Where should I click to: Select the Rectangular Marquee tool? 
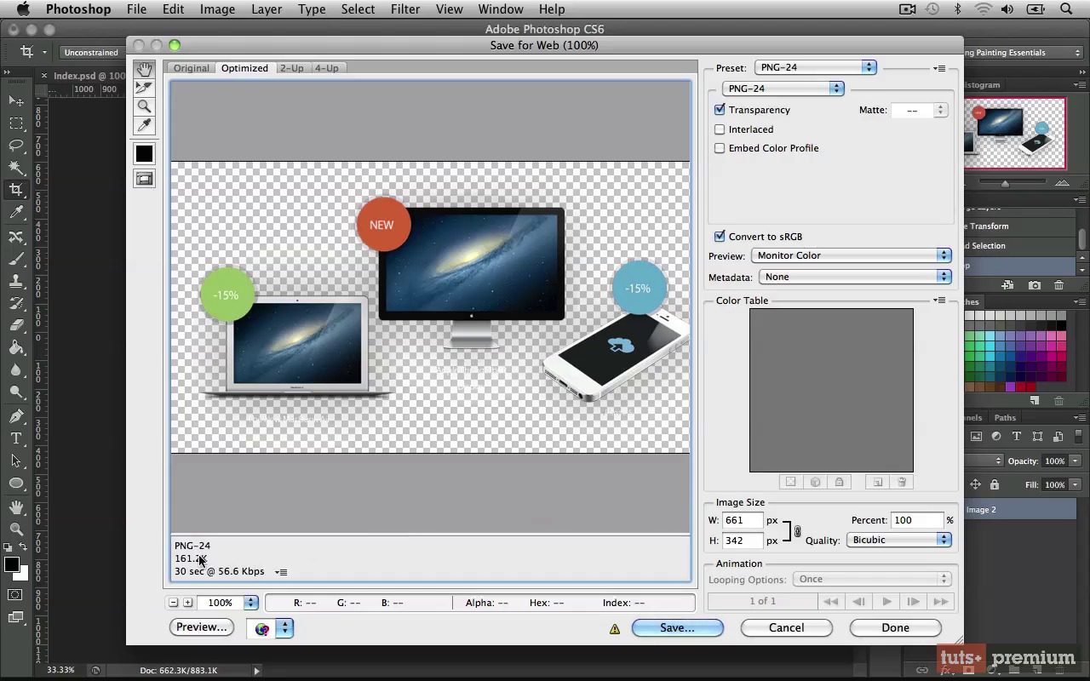[16, 123]
